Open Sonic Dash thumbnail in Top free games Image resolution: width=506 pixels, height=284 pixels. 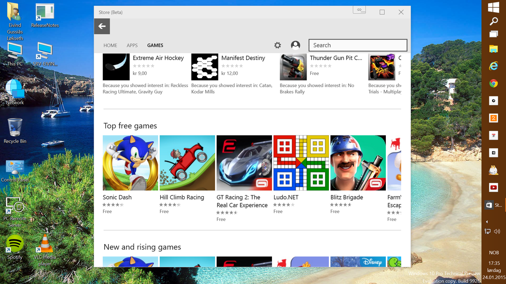coord(130,163)
